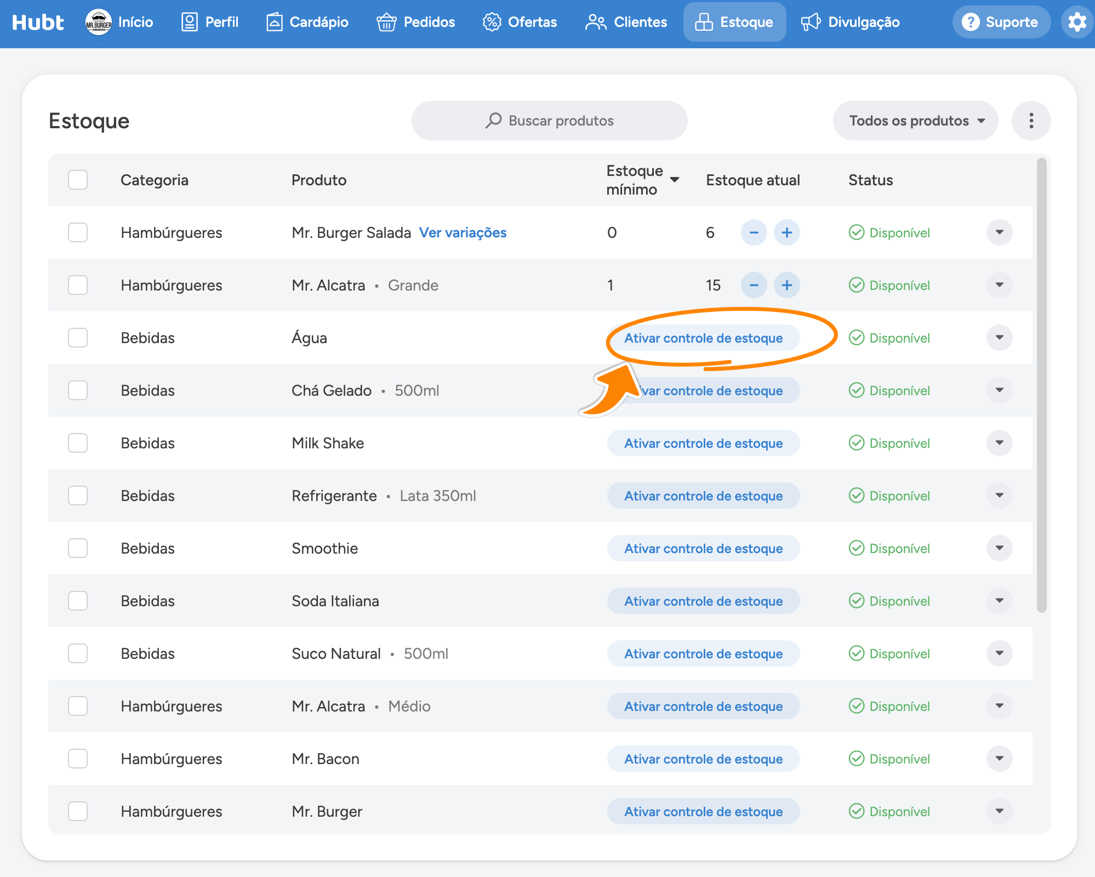Select the Estoque tab
This screenshot has width=1095, height=877.
point(734,22)
